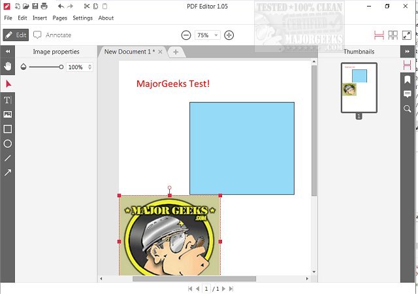Click the opacity droplet icon
The width and height of the screenshot is (418, 294).
pyautogui.click(x=24, y=67)
